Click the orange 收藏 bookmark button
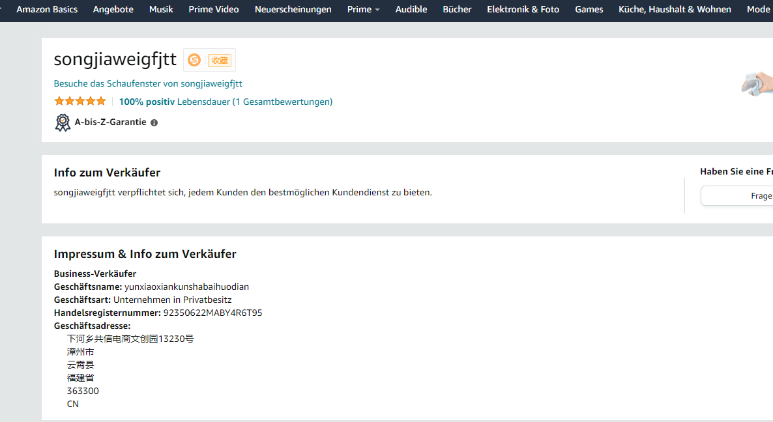 [x=220, y=60]
